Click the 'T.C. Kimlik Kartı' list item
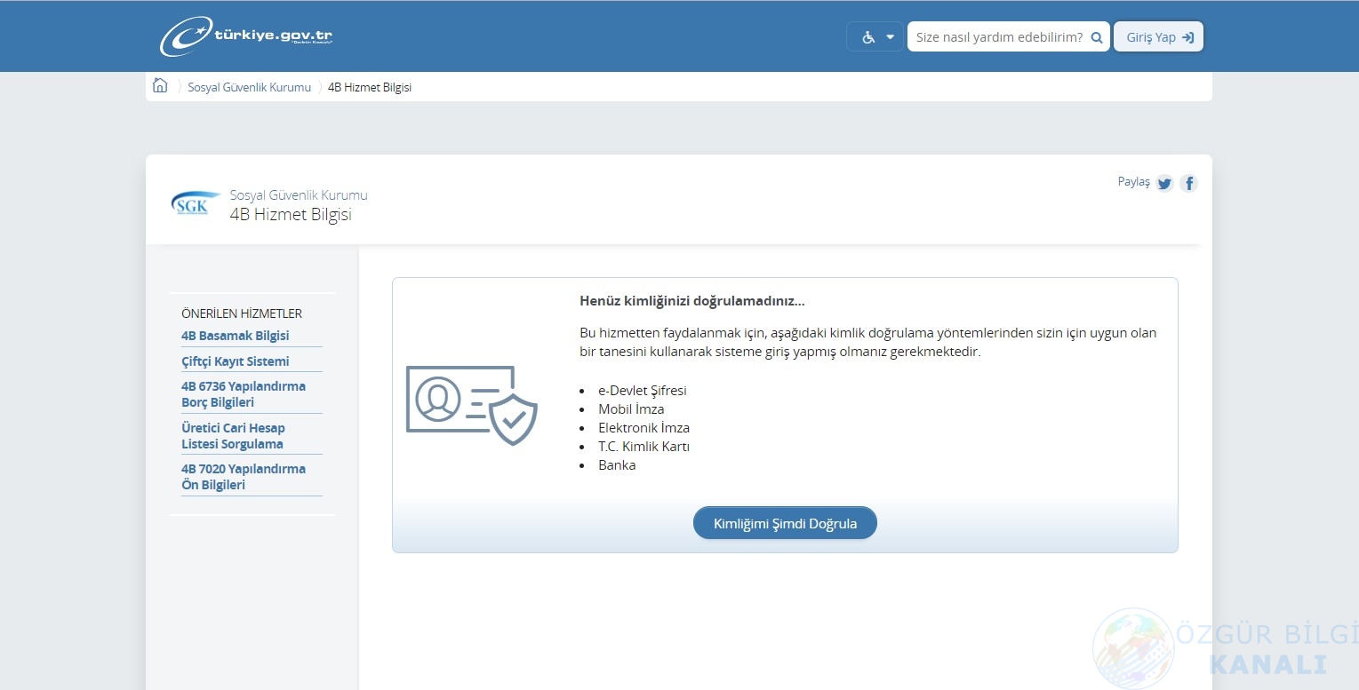The width and height of the screenshot is (1359, 690). click(644, 446)
